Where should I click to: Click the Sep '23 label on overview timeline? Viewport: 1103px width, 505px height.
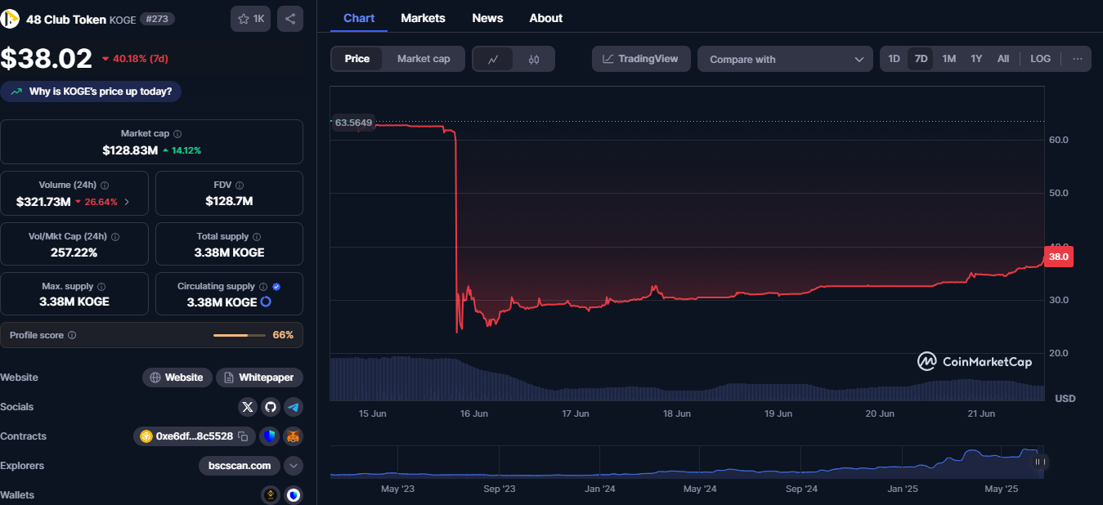click(500, 489)
